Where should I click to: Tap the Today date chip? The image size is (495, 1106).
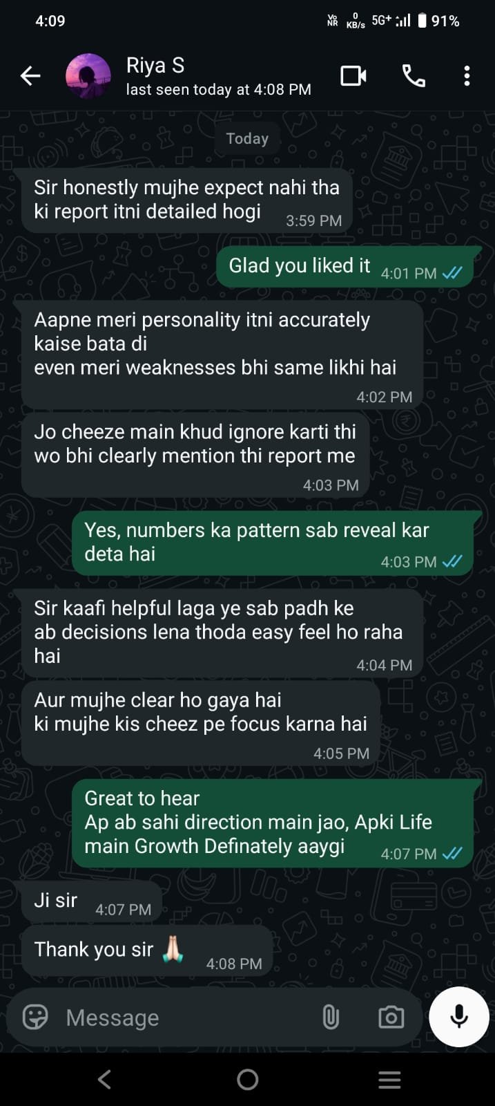click(x=247, y=138)
